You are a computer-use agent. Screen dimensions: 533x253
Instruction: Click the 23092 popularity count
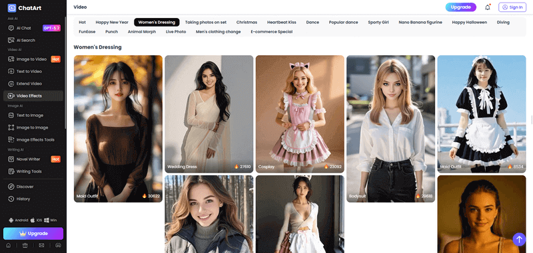(x=332, y=167)
